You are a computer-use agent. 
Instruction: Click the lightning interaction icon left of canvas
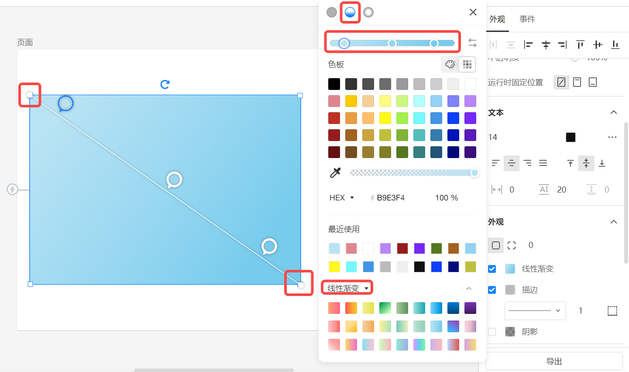coord(12,189)
